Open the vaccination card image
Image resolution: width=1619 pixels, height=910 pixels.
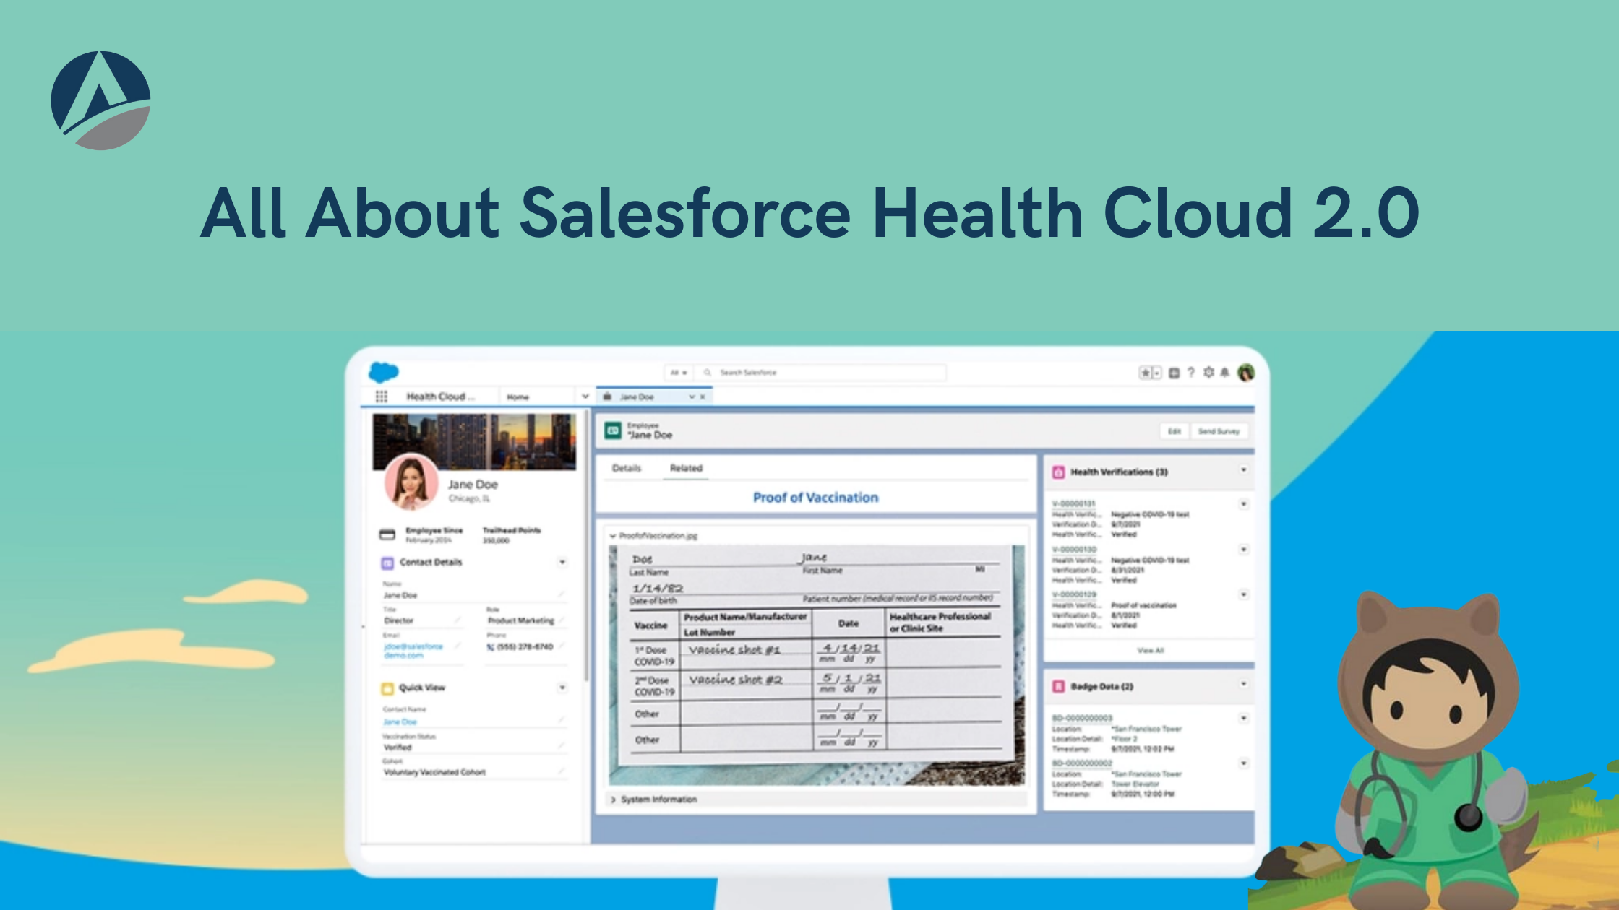pos(817,665)
